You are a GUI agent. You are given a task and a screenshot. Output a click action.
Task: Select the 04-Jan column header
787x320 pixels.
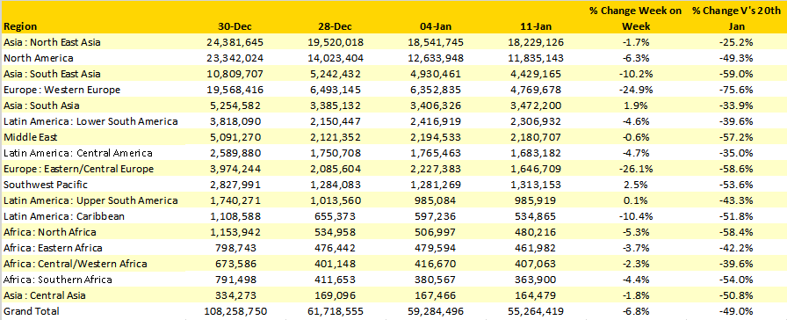435,26
